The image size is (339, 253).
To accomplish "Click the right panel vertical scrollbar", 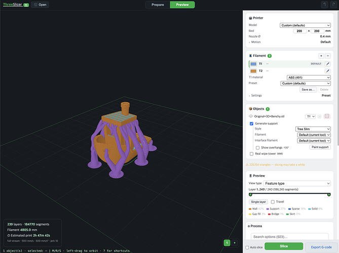I will [x=338, y=78].
